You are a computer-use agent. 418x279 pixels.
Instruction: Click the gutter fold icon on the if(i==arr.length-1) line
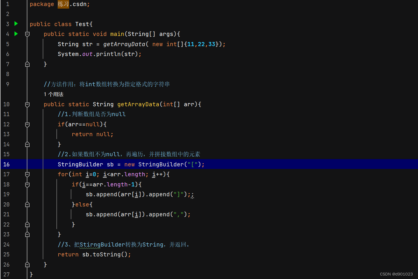[x=27, y=184]
